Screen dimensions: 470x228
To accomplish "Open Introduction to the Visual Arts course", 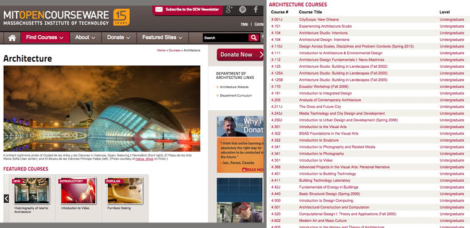I will click(x=323, y=127).
